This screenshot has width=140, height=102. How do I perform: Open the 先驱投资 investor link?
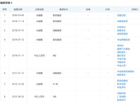(x=121, y=15)
